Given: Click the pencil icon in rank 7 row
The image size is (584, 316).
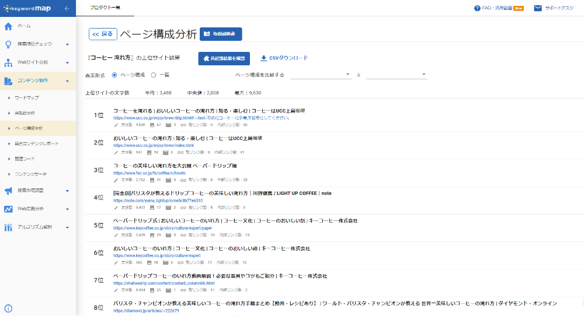Looking at the screenshot, I should 116,290.
